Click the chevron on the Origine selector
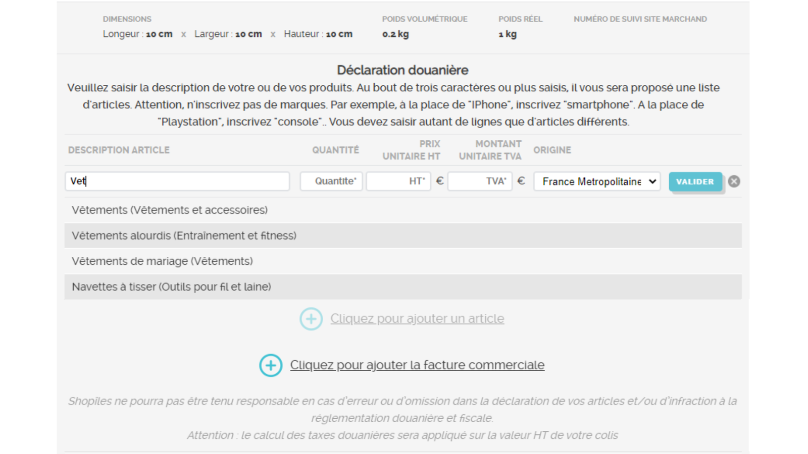Viewport: 808px width, 454px height. [x=653, y=182]
